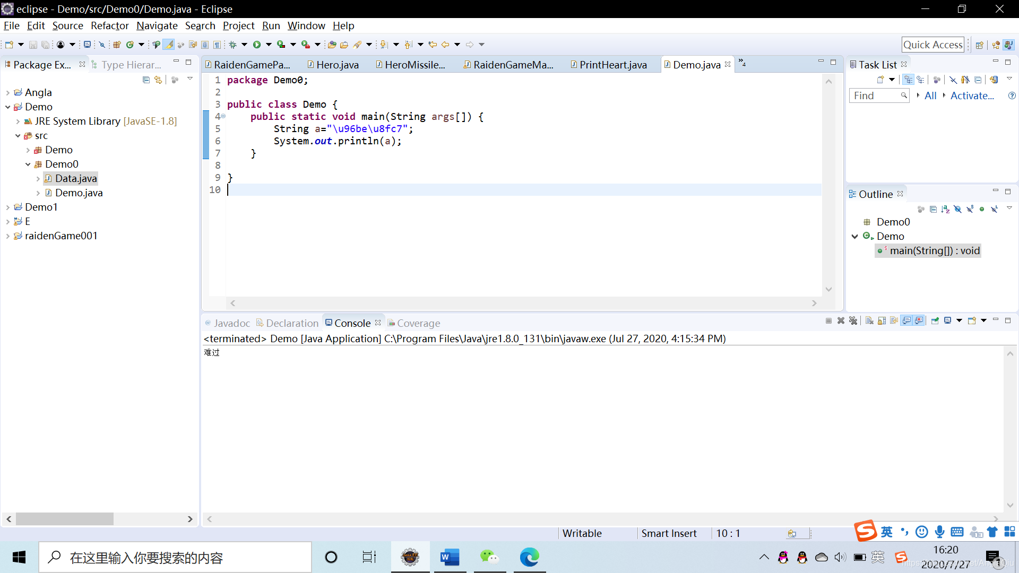Toggle Scroll Lock in Console toolbar
Image resolution: width=1019 pixels, height=573 pixels.
[x=882, y=320]
